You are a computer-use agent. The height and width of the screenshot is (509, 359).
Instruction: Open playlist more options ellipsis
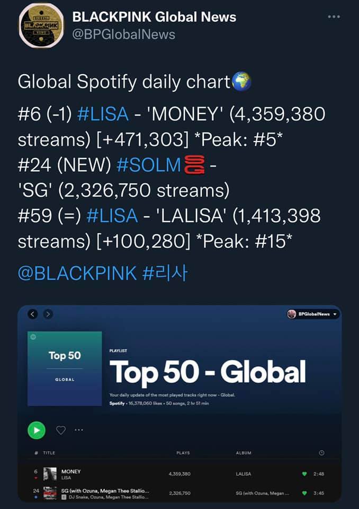pyautogui.click(x=79, y=430)
